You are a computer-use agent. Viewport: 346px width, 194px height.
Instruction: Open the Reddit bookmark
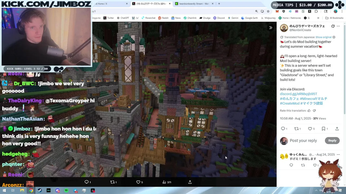(x=163, y=18)
